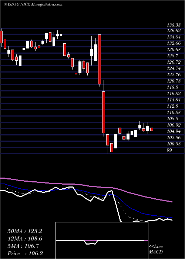Click the 104.94 price axis label
This screenshot has width=185, height=259.
[174, 131]
